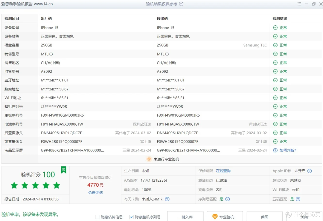Click the green check icon in 蜂窝地址 row
This screenshot has width=323, height=221.
click(275, 89)
